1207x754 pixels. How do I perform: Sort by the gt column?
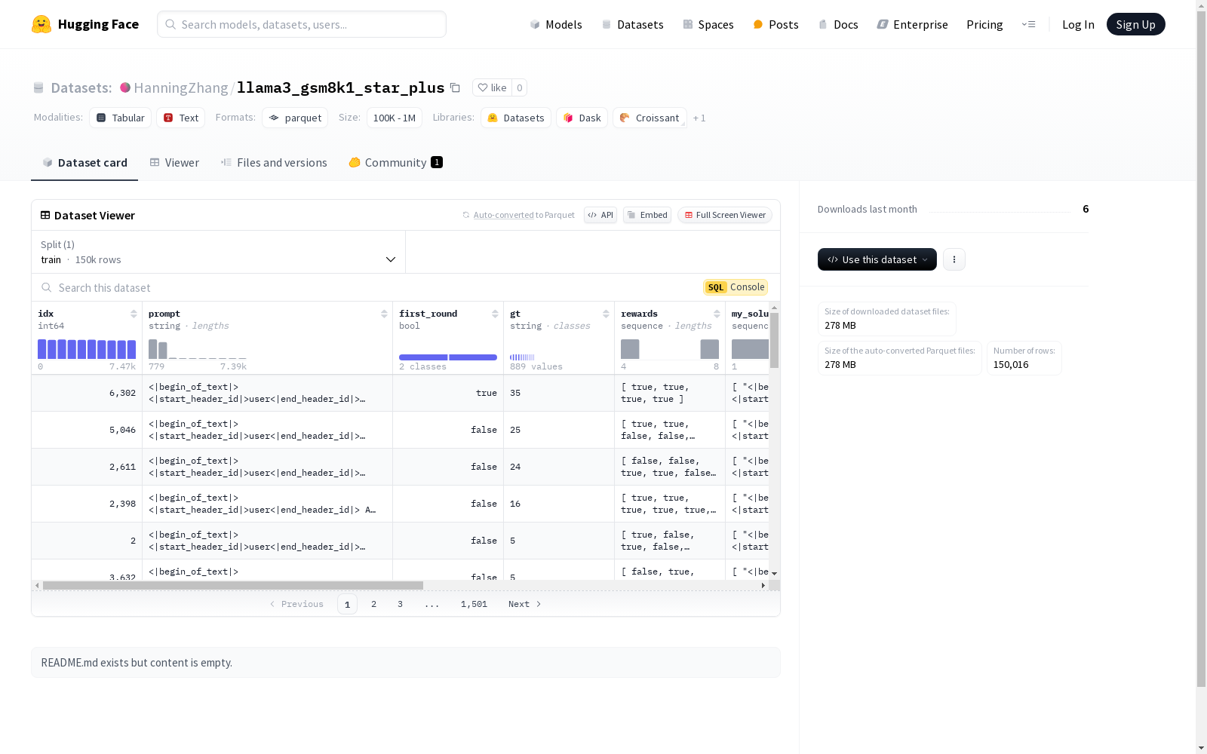[x=606, y=314]
